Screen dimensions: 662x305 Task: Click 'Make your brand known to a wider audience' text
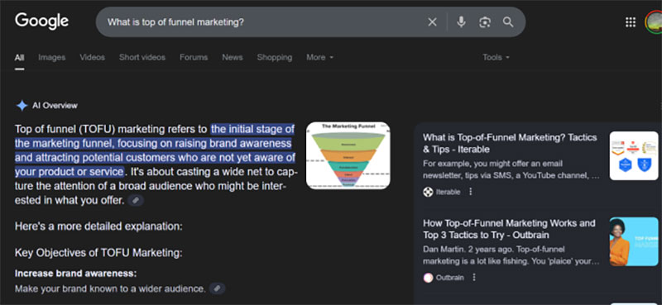(110, 289)
